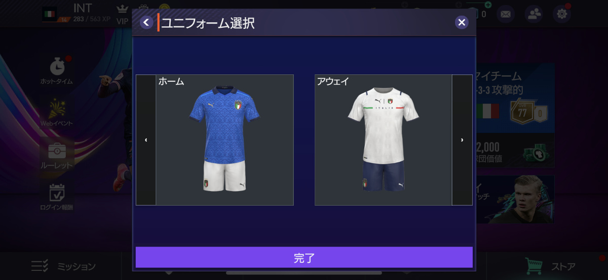Open the ストア shop tab
The width and height of the screenshot is (608, 280).
550,266
